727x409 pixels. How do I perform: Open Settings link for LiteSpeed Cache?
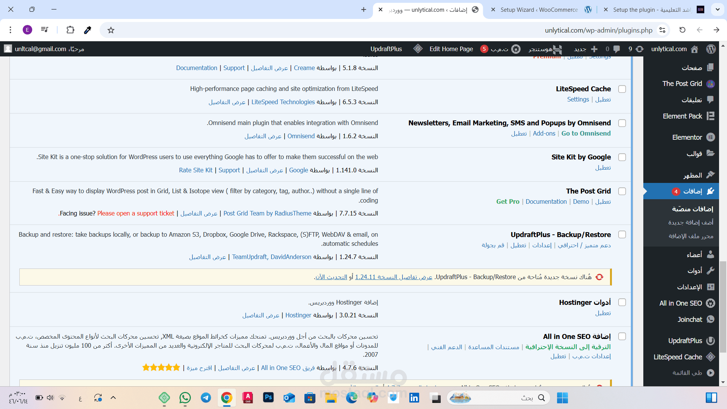click(x=578, y=99)
